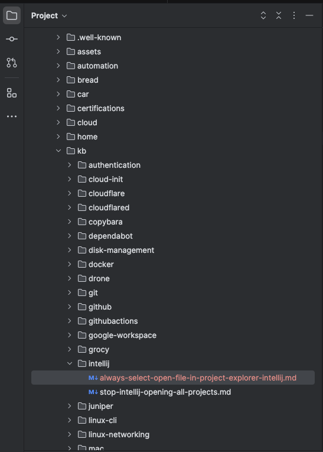Open Project panel options kebab menu
This screenshot has height=452, width=323.
coord(294,15)
